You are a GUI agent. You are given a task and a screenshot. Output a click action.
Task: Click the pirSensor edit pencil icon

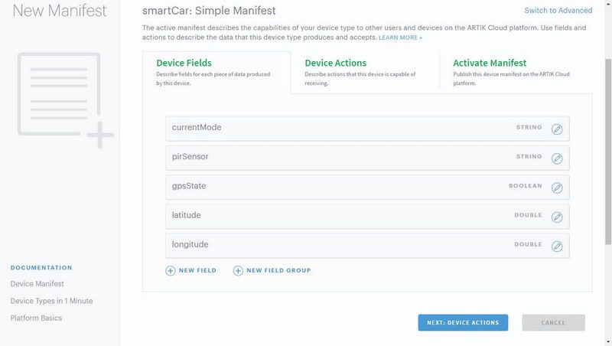tap(557, 158)
